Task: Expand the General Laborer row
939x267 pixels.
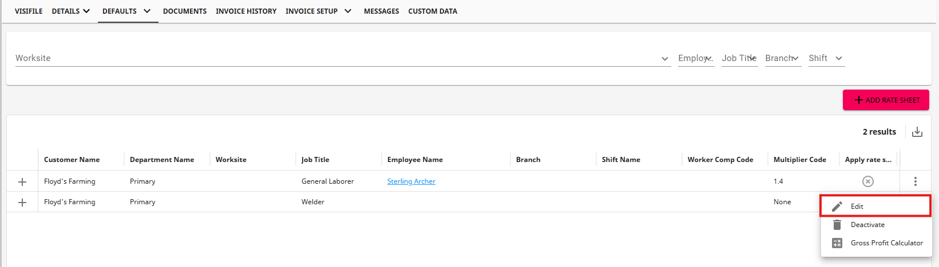Action: [22, 181]
